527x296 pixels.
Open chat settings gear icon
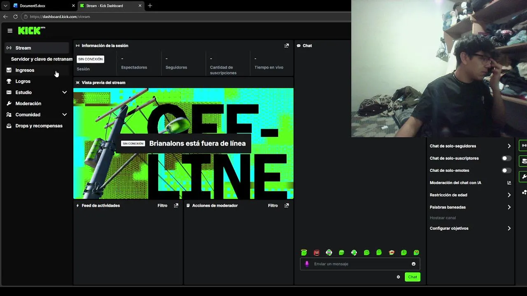(398, 277)
